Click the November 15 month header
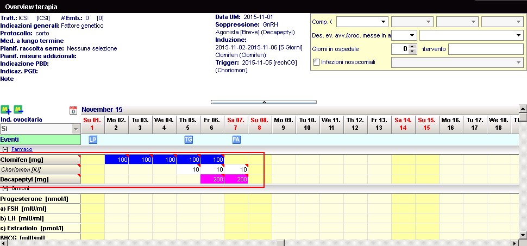This screenshot has height=246, width=527. 102,110
